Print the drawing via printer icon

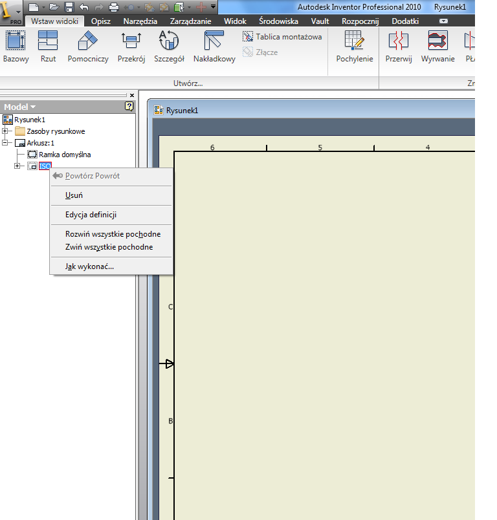click(114, 7)
